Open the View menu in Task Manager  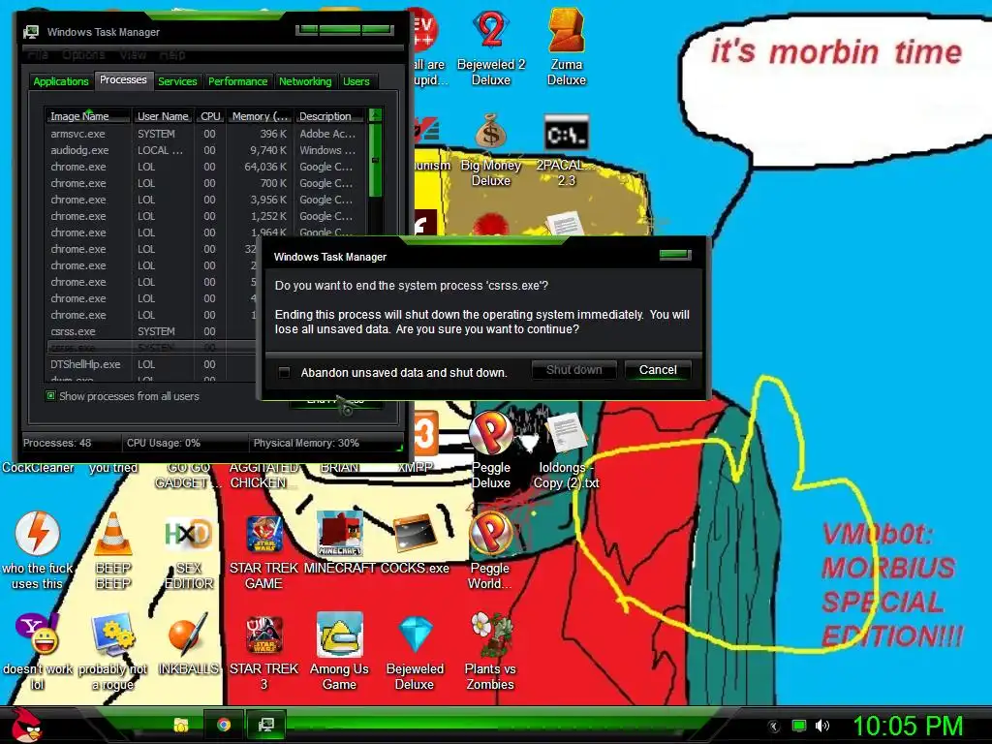coord(133,55)
